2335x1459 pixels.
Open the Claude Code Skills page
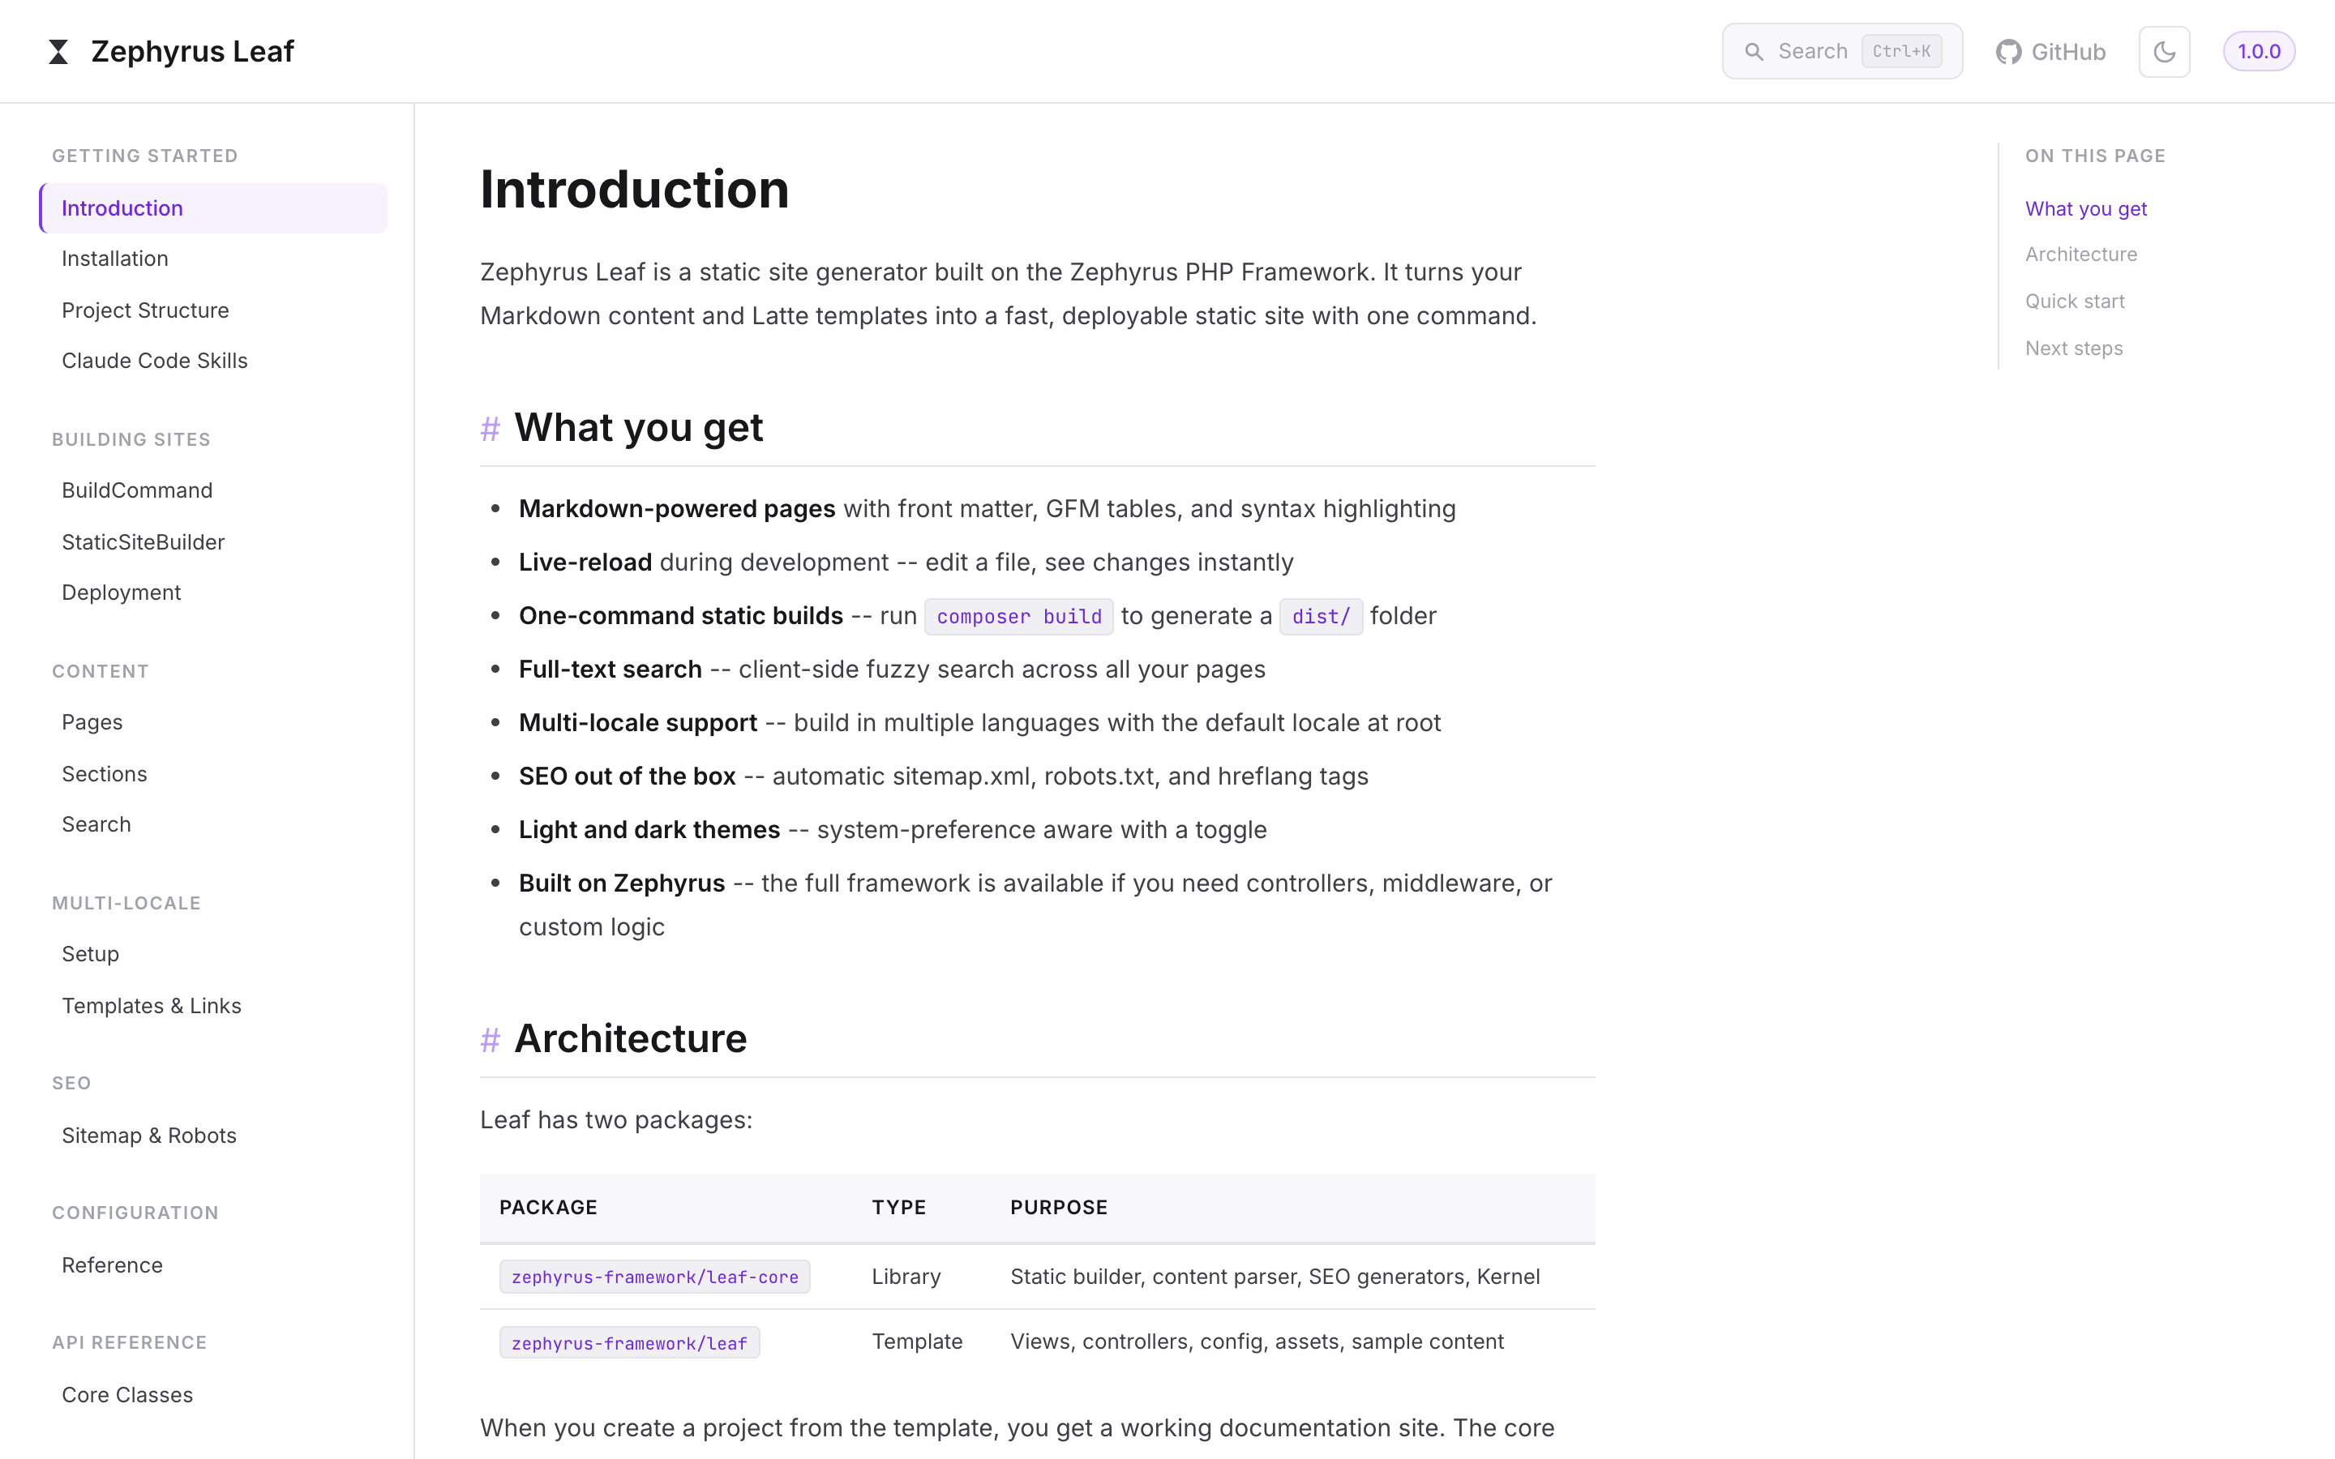click(x=156, y=360)
